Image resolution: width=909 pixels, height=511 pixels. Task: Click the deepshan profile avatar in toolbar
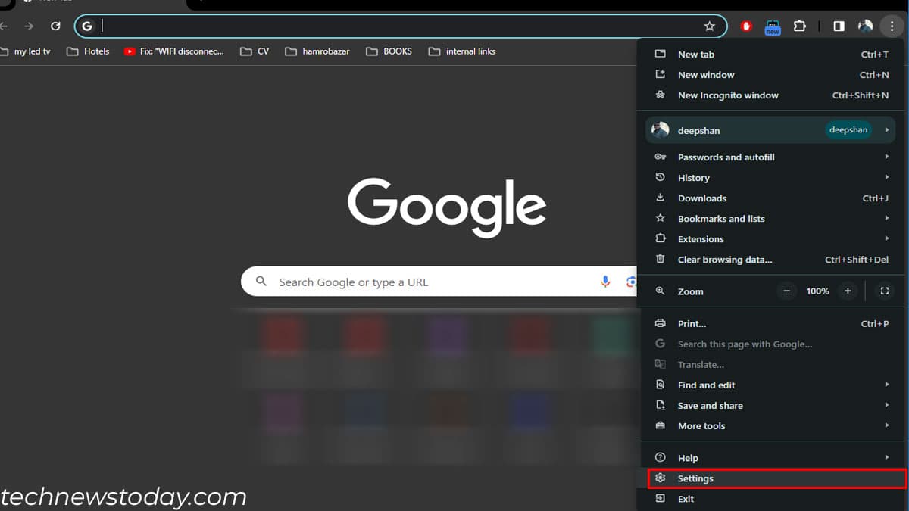coord(865,26)
